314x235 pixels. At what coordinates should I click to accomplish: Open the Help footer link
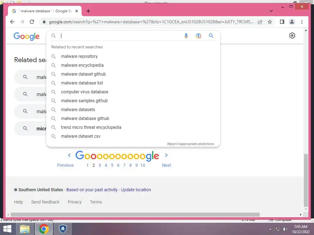(x=18, y=202)
